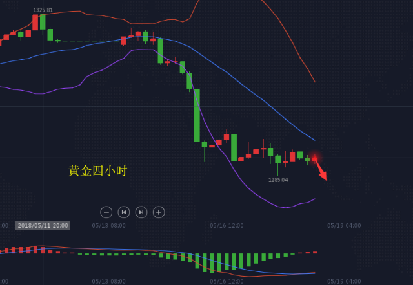This screenshot has height=285, width=413.
Task: Click the 05/13 08:00 time axis label
Action: pos(108,226)
